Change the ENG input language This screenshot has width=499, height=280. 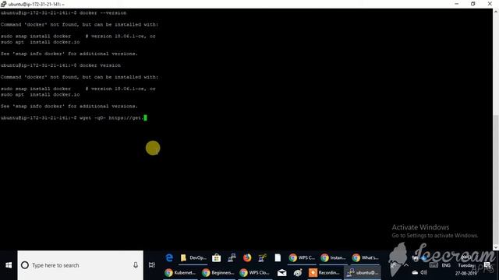(446, 265)
